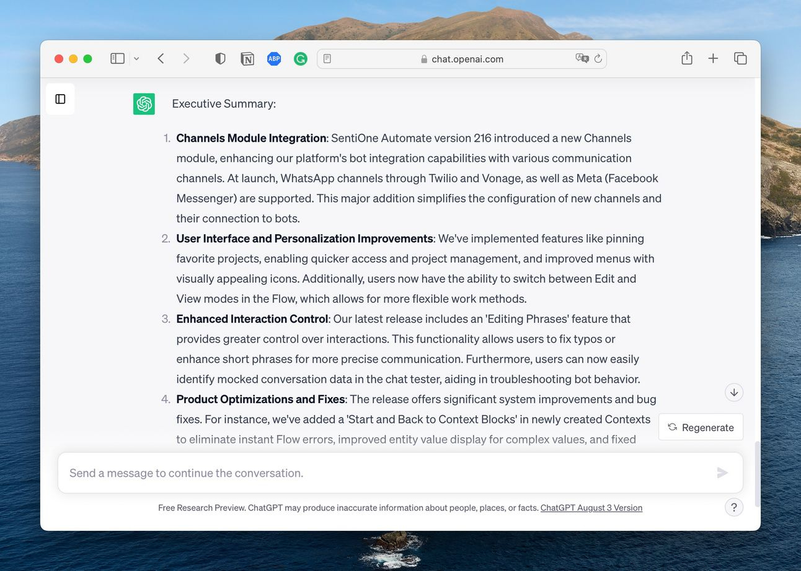Open a new tab with the plus icon
Image resolution: width=801 pixels, height=571 pixels.
click(x=713, y=58)
